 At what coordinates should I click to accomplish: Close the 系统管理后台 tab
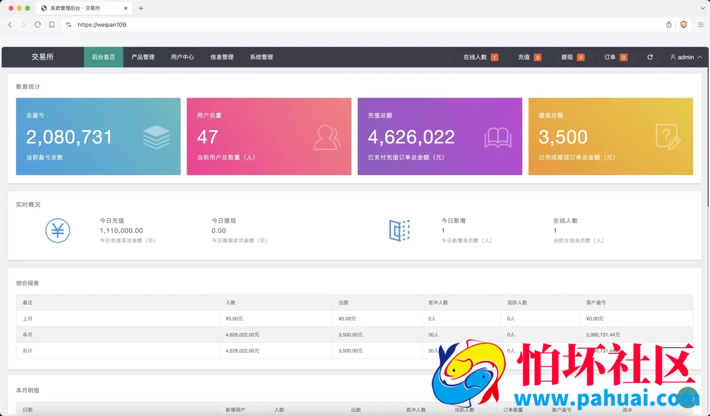[x=126, y=8]
